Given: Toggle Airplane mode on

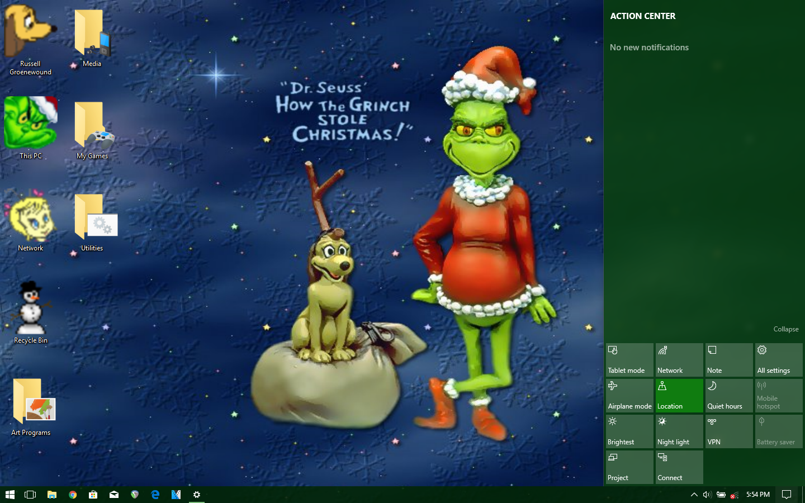Looking at the screenshot, I should click(629, 396).
